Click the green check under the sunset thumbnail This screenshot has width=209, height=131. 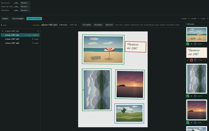188,123
